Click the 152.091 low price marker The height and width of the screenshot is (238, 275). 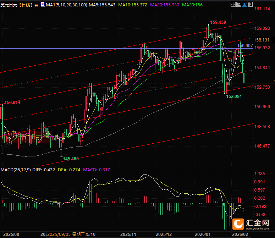234,96
